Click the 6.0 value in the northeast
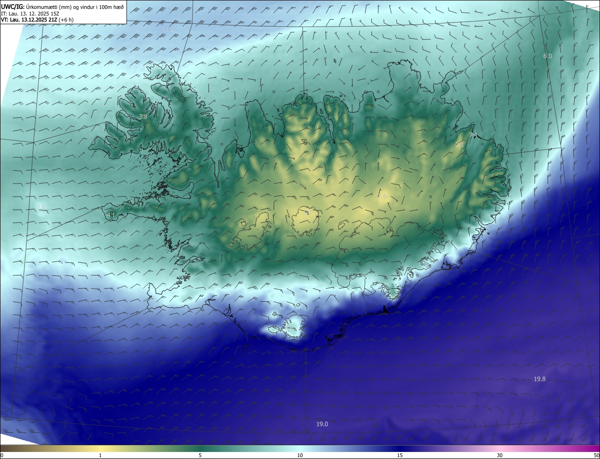The image size is (600, 459). click(x=547, y=56)
